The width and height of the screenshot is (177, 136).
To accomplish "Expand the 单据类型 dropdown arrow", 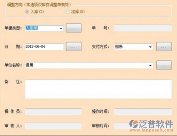I will 61,28.
